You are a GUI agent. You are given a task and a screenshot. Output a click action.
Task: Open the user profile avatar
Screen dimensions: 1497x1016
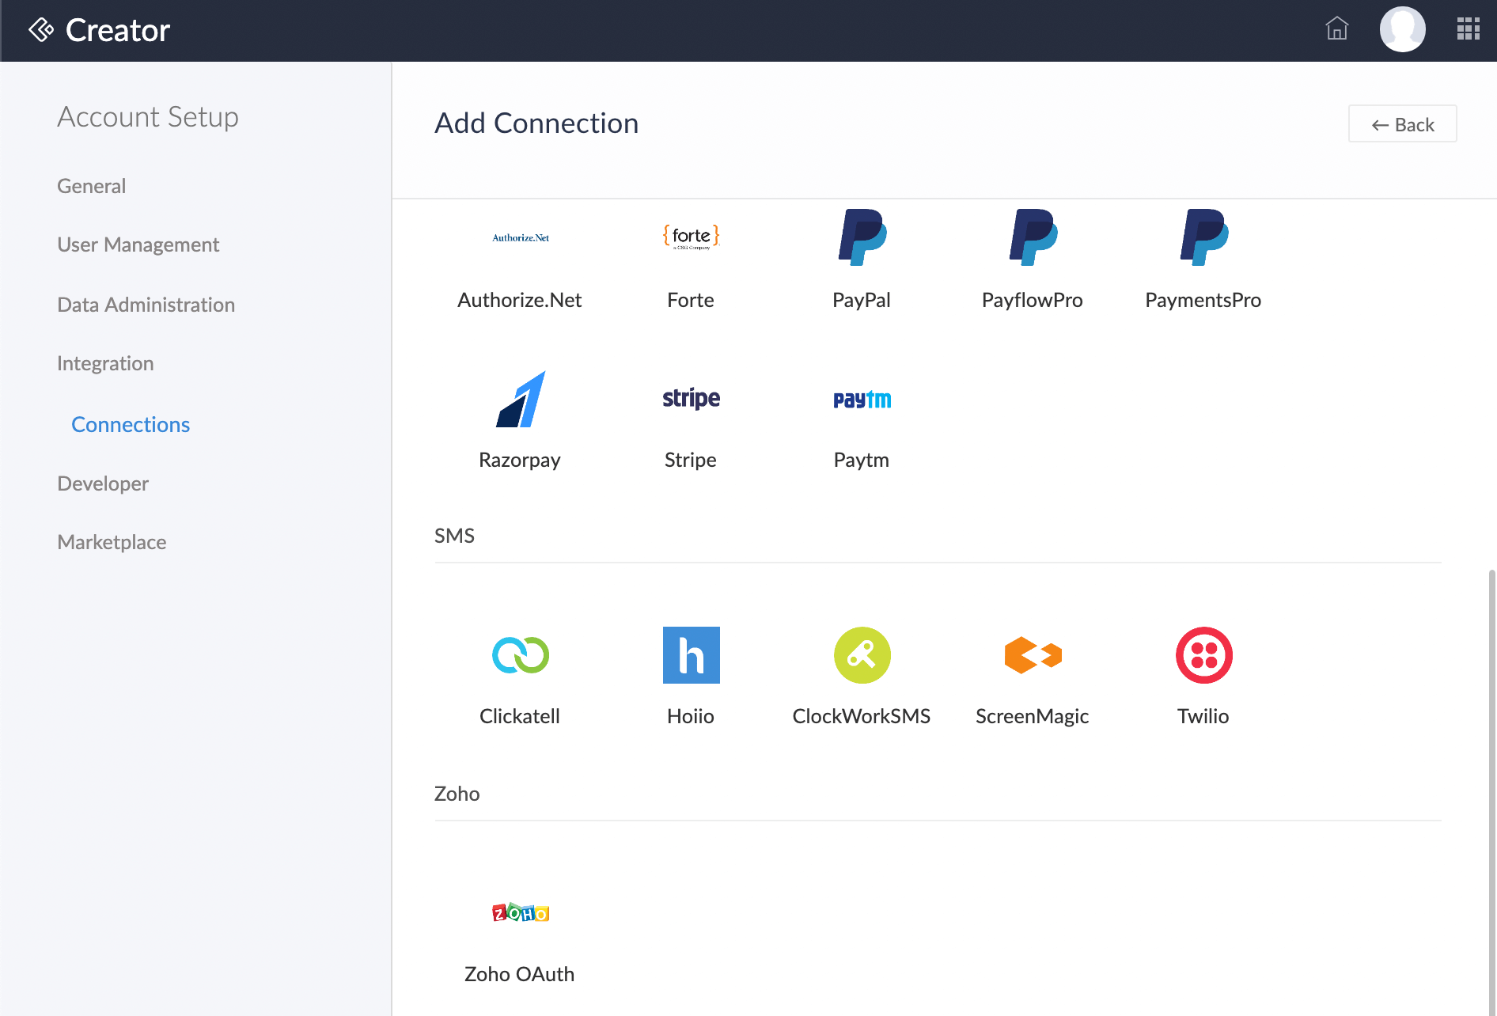click(x=1403, y=29)
